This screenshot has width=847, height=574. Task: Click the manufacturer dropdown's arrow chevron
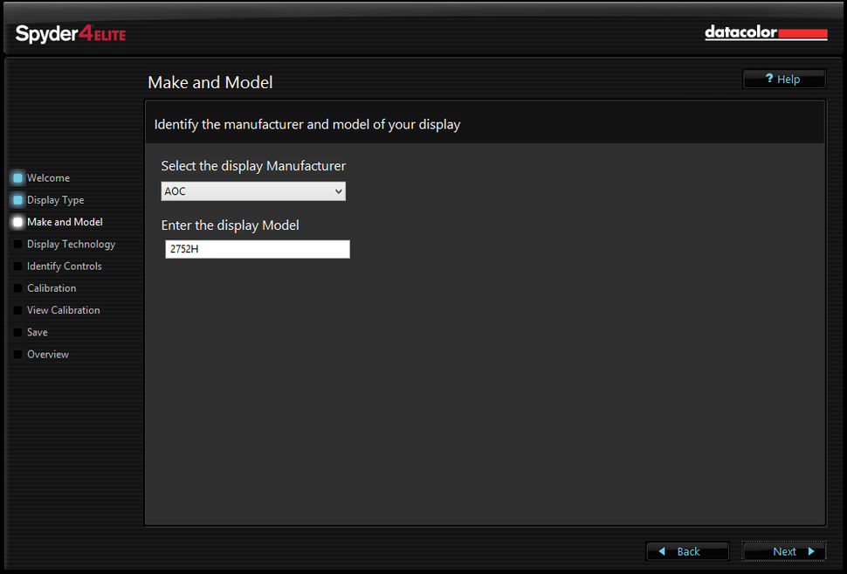(338, 190)
